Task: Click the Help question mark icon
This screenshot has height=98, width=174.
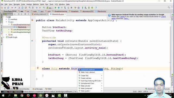Action: click(96, 8)
